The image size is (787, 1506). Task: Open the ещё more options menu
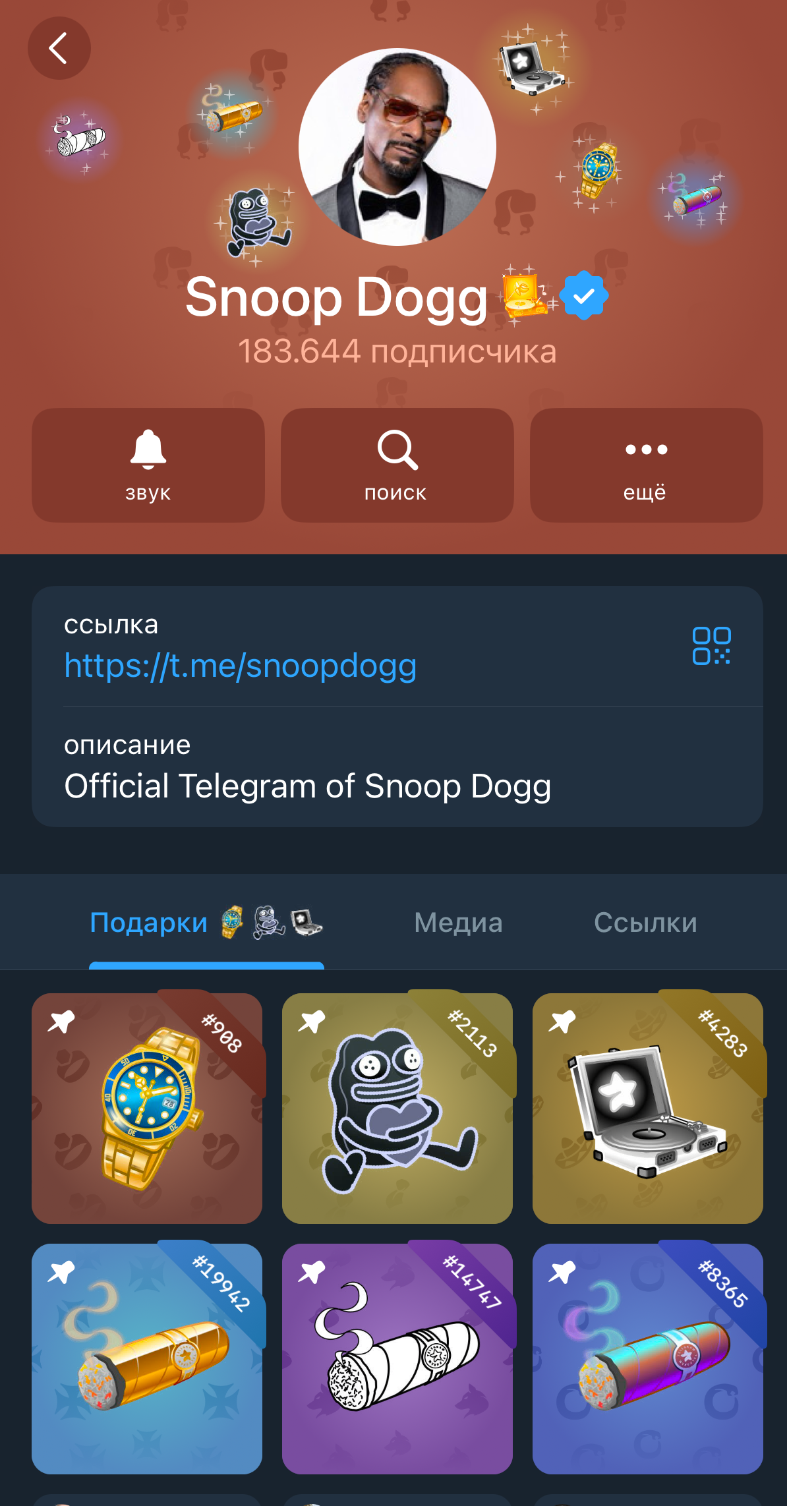point(647,465)
